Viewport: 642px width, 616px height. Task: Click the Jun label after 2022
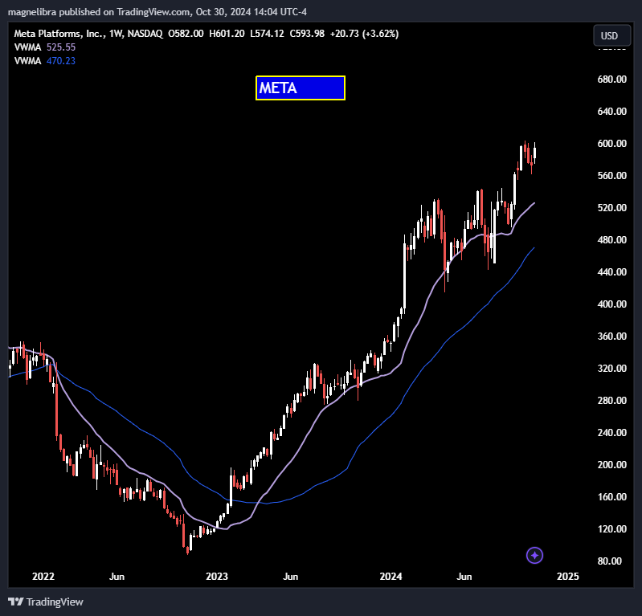point(117,577)
